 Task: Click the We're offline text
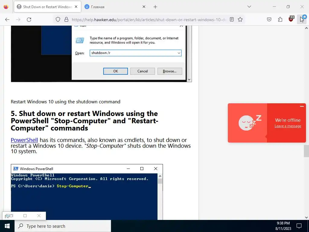(x=288, y=120)
